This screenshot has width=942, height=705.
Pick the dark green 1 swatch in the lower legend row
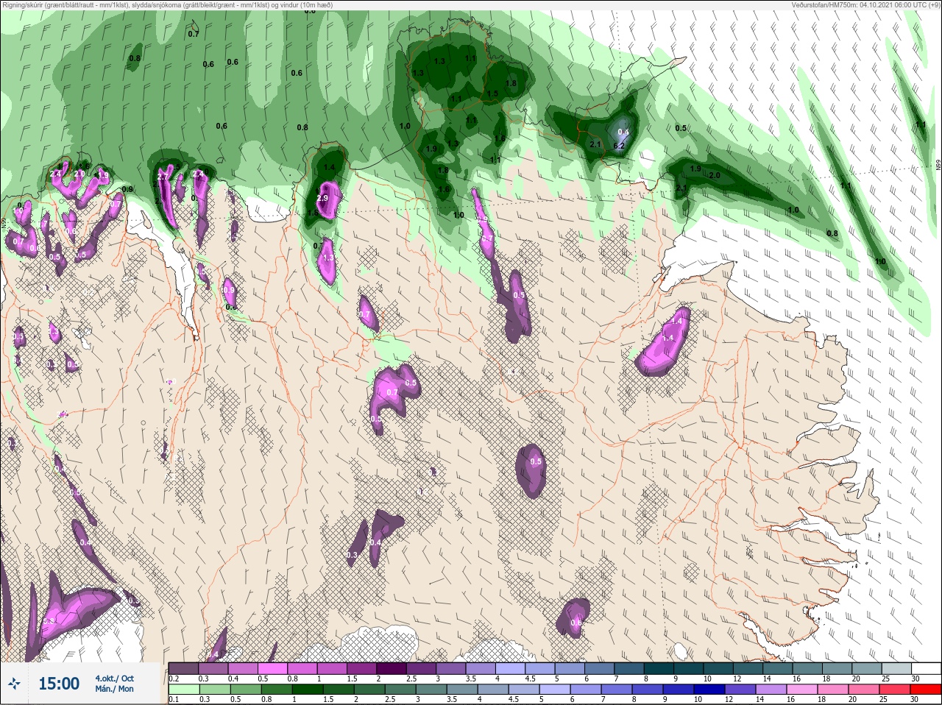pos(308,689)
